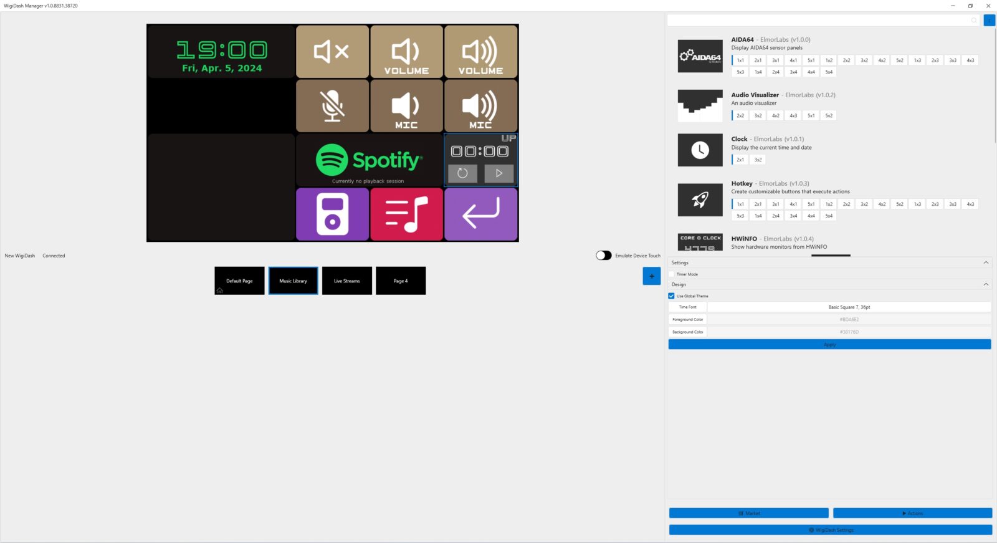Image resolution: width=997 pixels, height=543 pixels.
Task: Click the Spotify widget
Action: click(x=369, y=161)
